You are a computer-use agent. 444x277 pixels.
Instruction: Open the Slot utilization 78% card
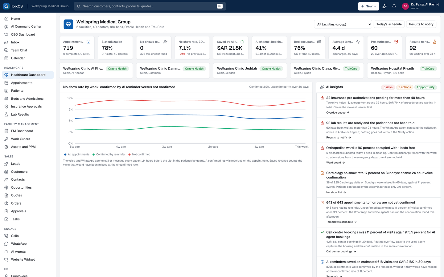point(115,48)
